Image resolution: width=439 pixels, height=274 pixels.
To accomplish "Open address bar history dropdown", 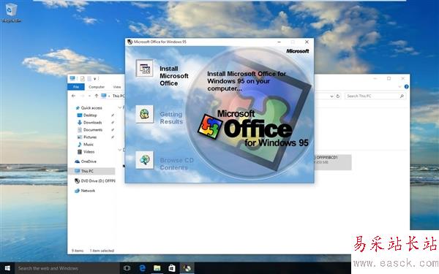I will pos(331,96).
